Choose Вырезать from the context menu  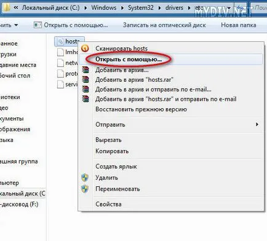(170, 140)
